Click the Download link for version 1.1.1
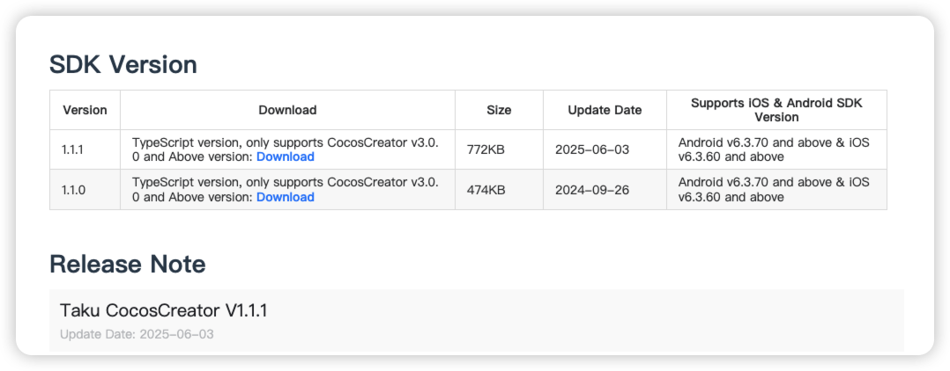950x371 pixels. pyautogui.click(x=286, y=157)
